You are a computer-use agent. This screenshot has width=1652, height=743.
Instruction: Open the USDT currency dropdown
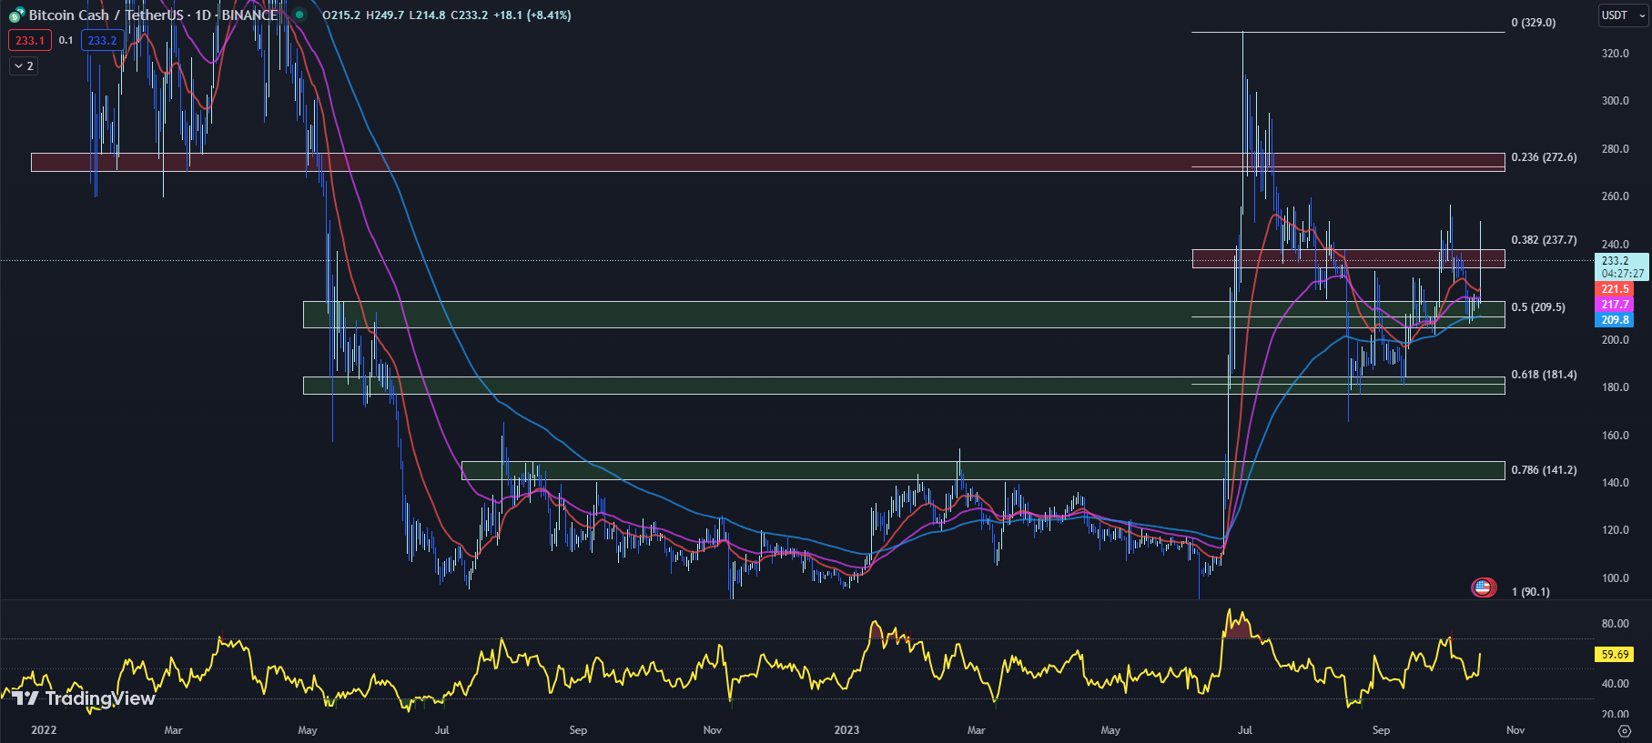(1624, 15)
